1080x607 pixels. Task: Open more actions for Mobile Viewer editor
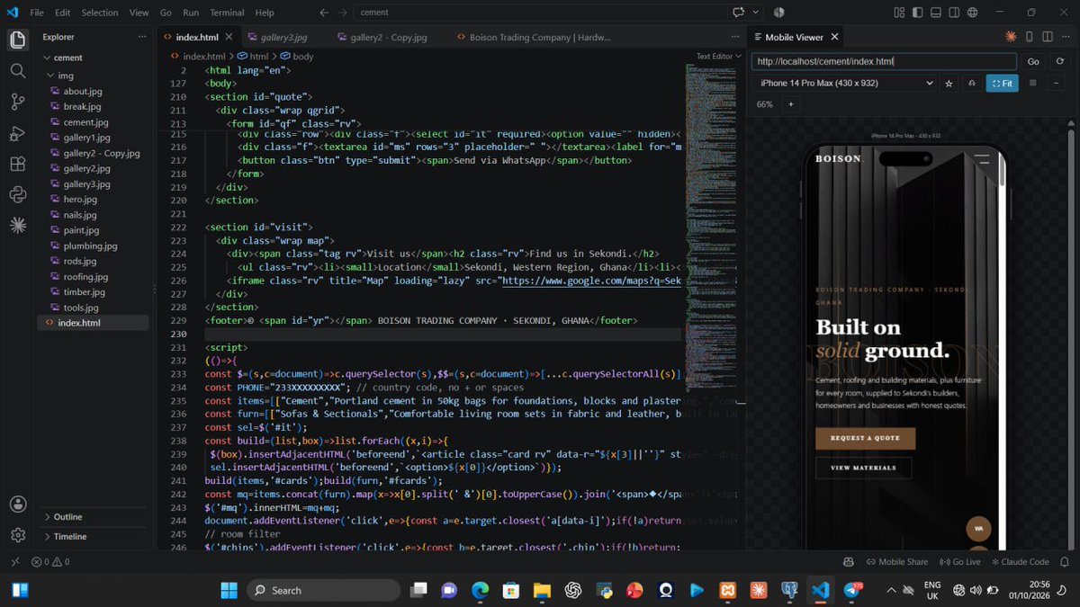(x=1066, y=37)
